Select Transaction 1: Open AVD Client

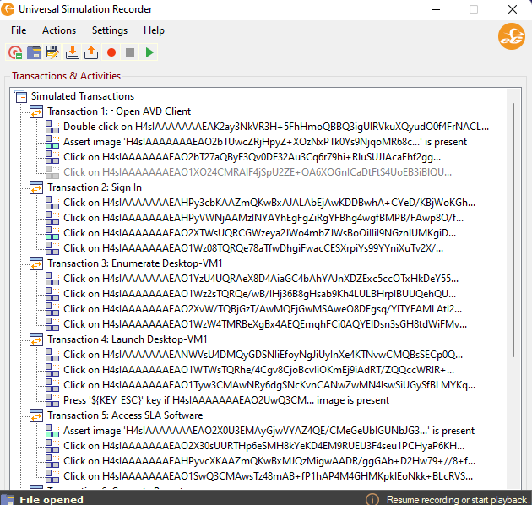[119, 111]
